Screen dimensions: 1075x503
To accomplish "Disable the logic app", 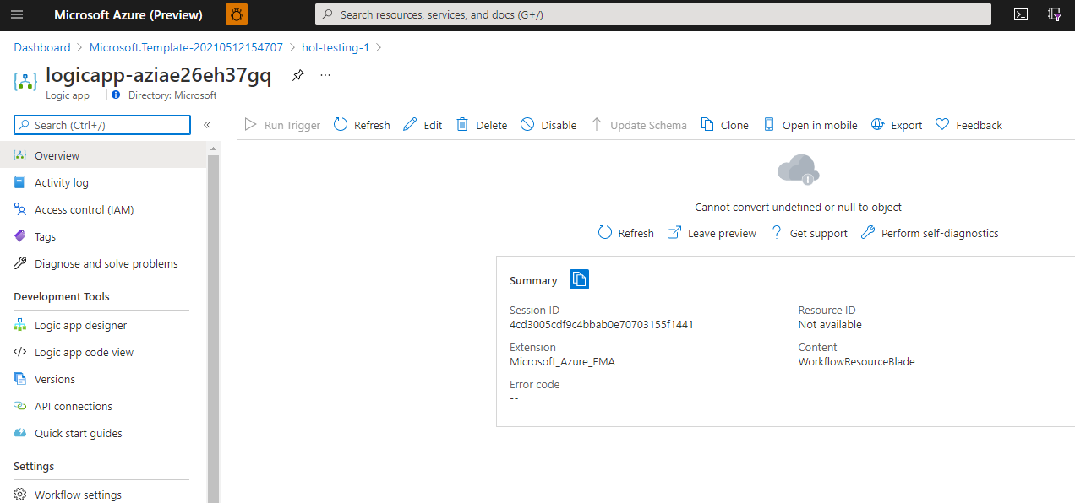I will 548,124.
